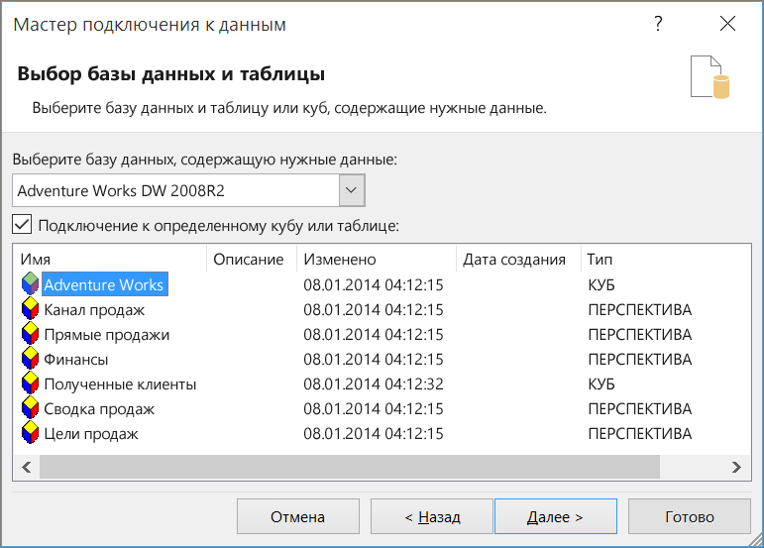Click the help question mark icon
Screen dimensions: 764x548
tap(658, 26)
